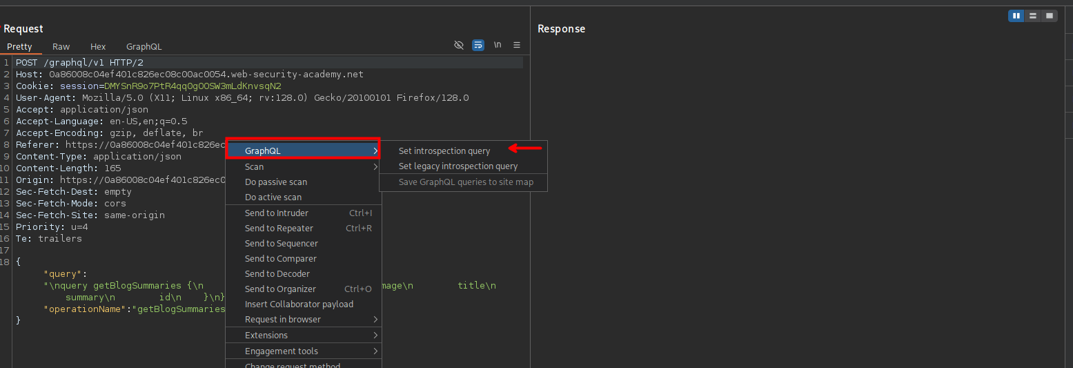Image resolution: width=1073 pixels, height=368 pixels.
Task: Toggle the line wrap icon
Action: 478,45
